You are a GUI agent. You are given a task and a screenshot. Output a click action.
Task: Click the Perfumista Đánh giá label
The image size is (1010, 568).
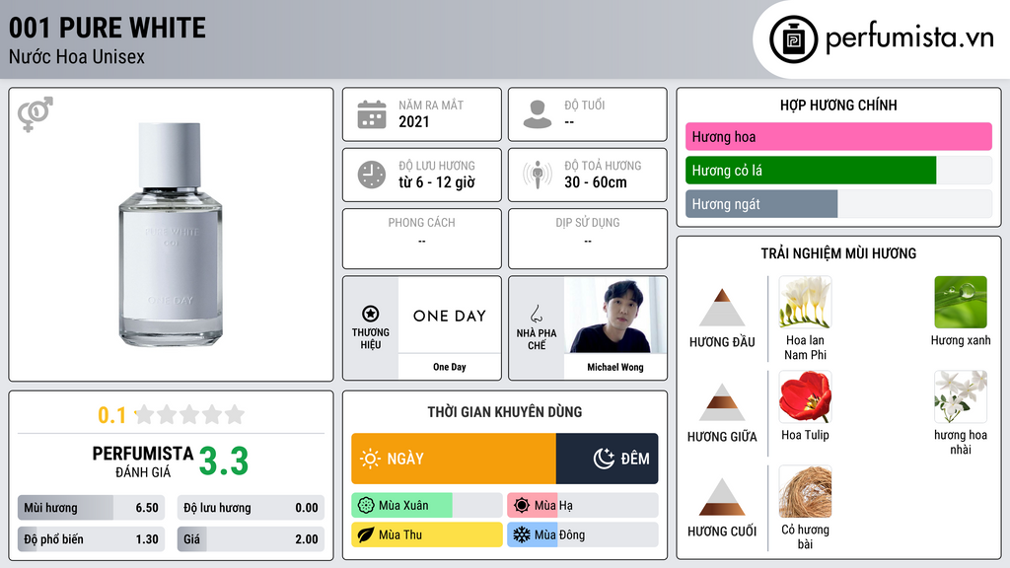142,461
